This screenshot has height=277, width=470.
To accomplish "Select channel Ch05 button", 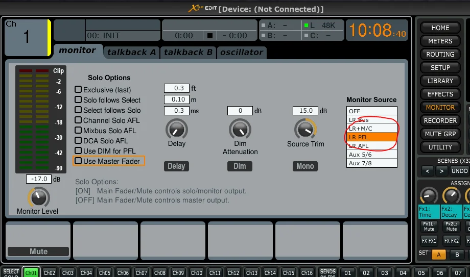I will 105,273.
